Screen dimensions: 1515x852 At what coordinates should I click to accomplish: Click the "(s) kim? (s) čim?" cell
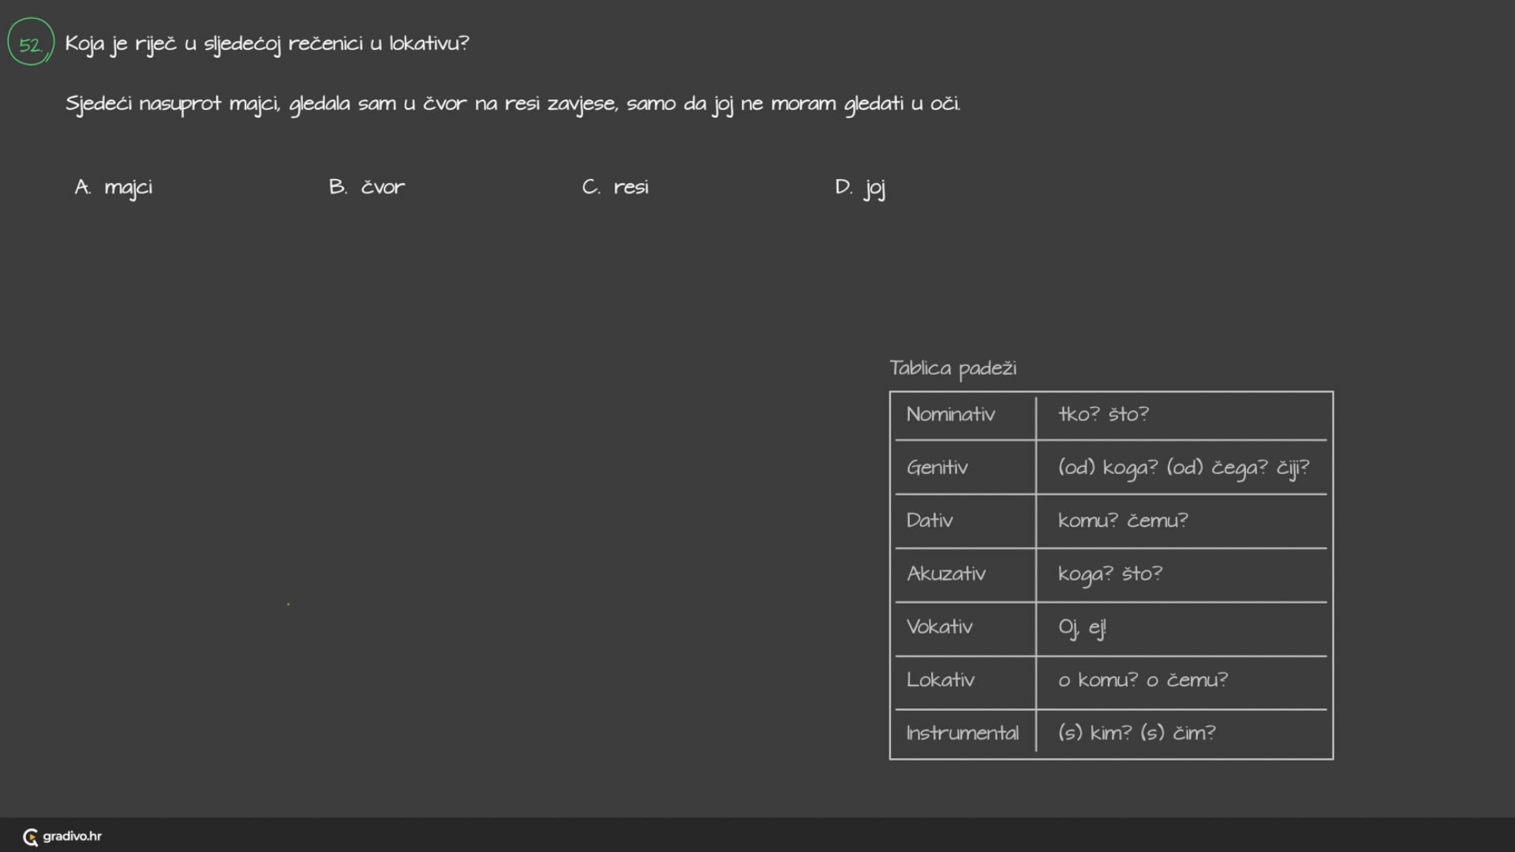pos(1136,733)
